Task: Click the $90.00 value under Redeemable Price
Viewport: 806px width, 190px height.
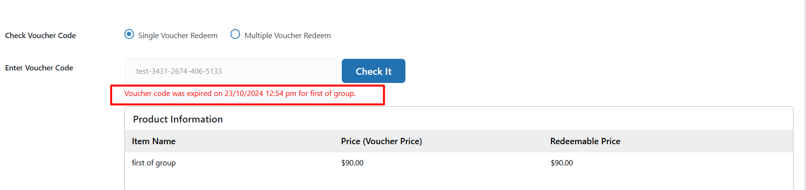Action: pyautogui.click(x=562, y=163)
